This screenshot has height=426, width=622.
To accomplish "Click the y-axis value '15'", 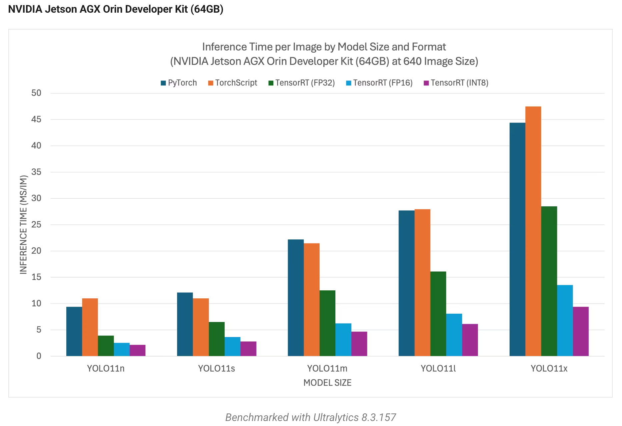I will 36,277.
